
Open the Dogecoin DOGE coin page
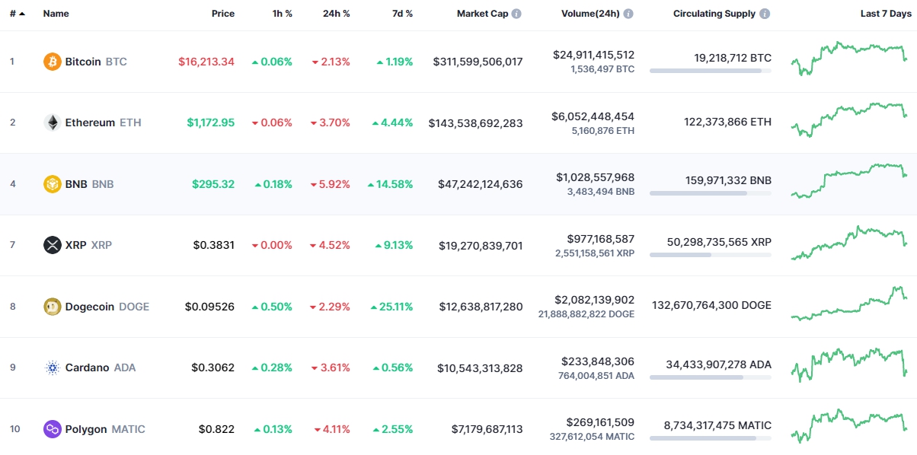(x=107, y=307)
